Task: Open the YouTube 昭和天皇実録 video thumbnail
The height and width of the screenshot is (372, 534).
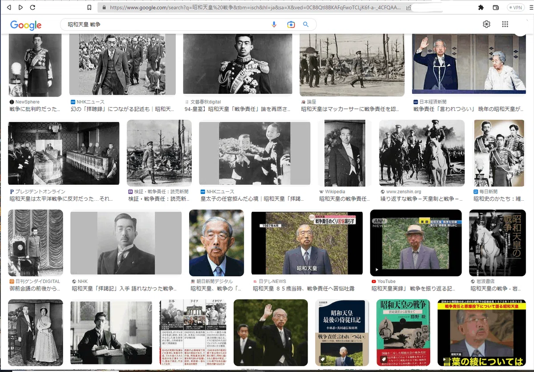Action: click(416, 243)
